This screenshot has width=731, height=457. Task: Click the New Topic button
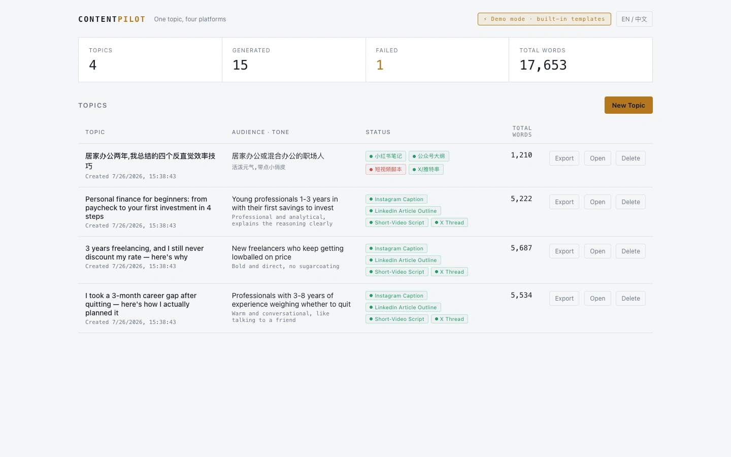[628, 105]
